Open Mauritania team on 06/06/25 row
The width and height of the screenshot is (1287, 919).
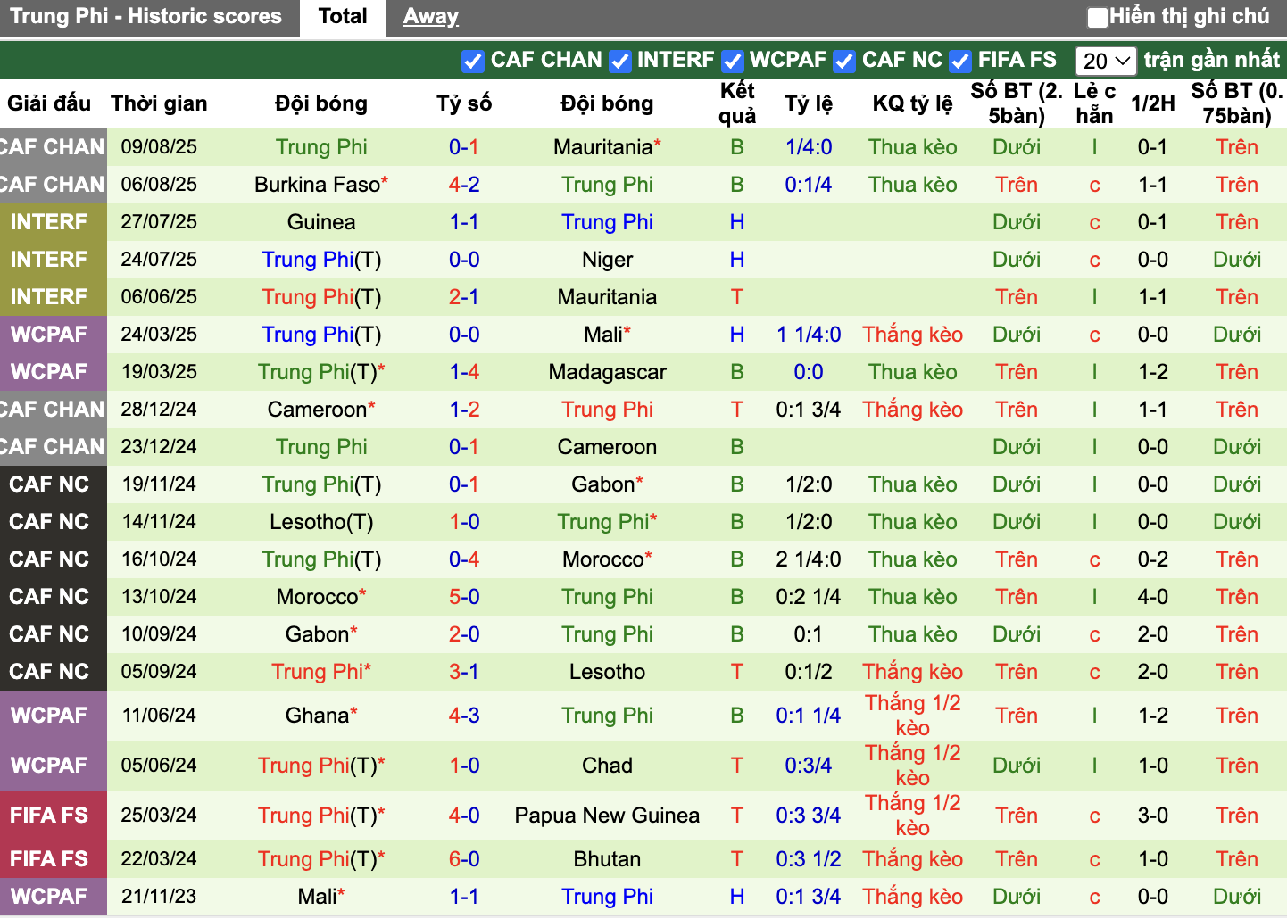[x=607, y=297]
